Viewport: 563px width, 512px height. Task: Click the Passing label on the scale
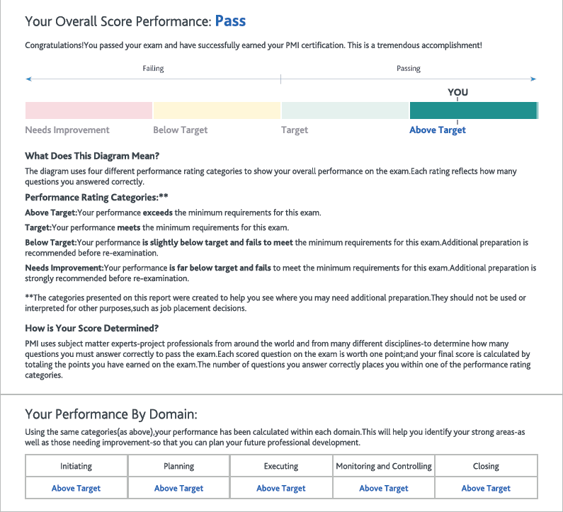coord(409,69)
